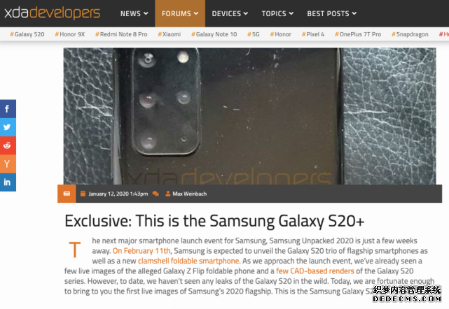Expand the News dropdown menu
The image size is (449, 309).
tap(134, 13)
